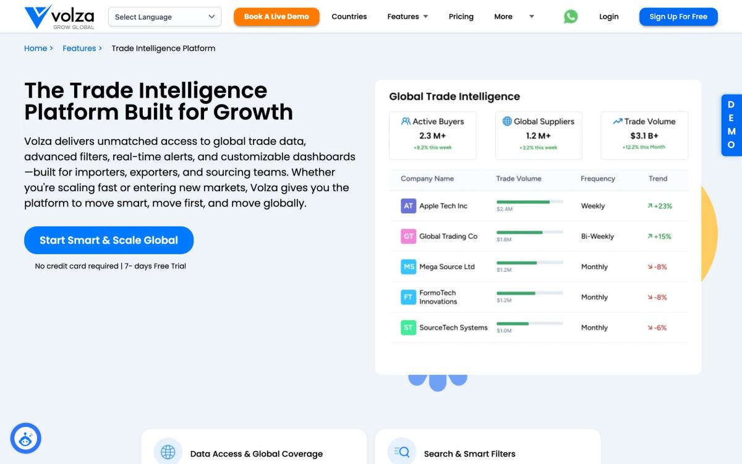Click the Trade Volume column header
Viewport: 742px width, 464px height.
[519, 179]
